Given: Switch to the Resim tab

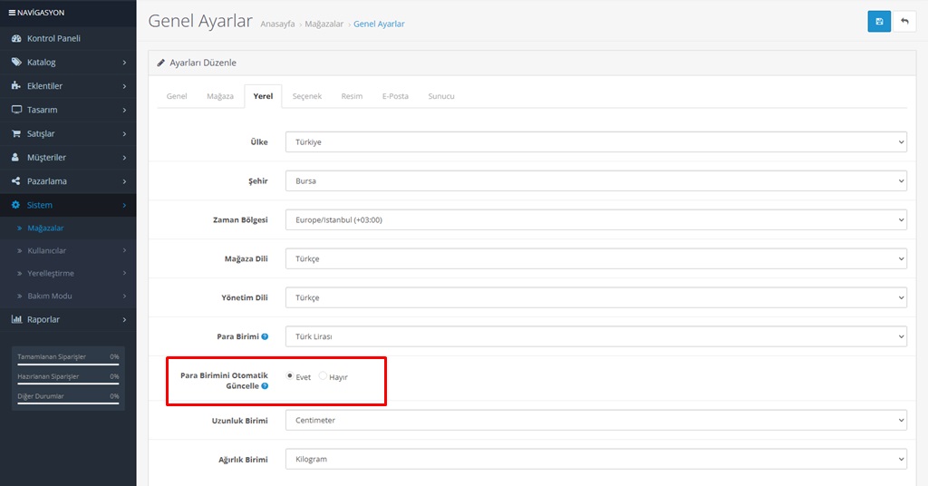Looking at the screenshot, I should (352, 96).
